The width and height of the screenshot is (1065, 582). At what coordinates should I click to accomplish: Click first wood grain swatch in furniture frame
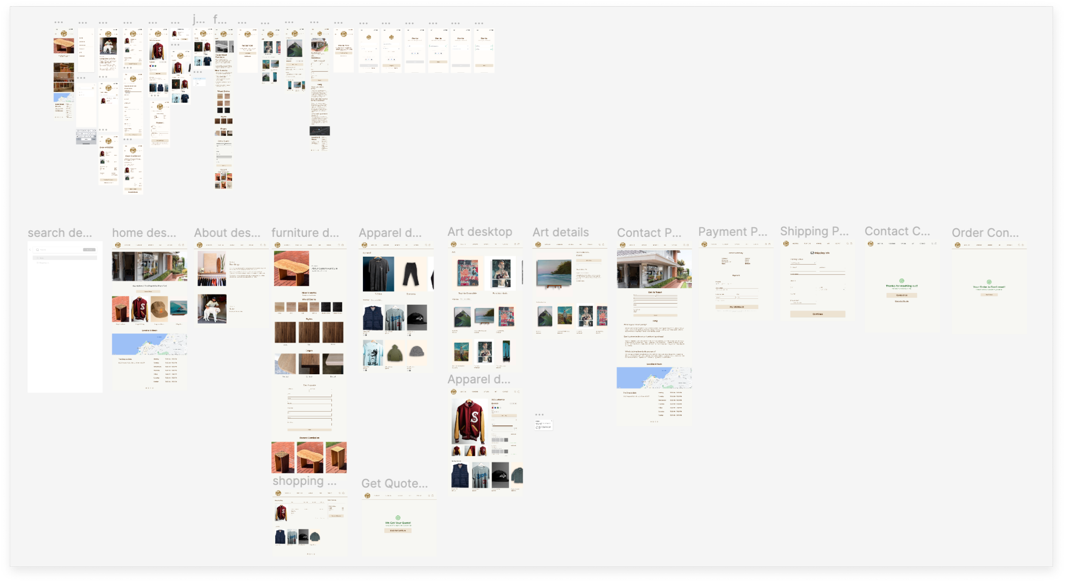tap(279, 307)
